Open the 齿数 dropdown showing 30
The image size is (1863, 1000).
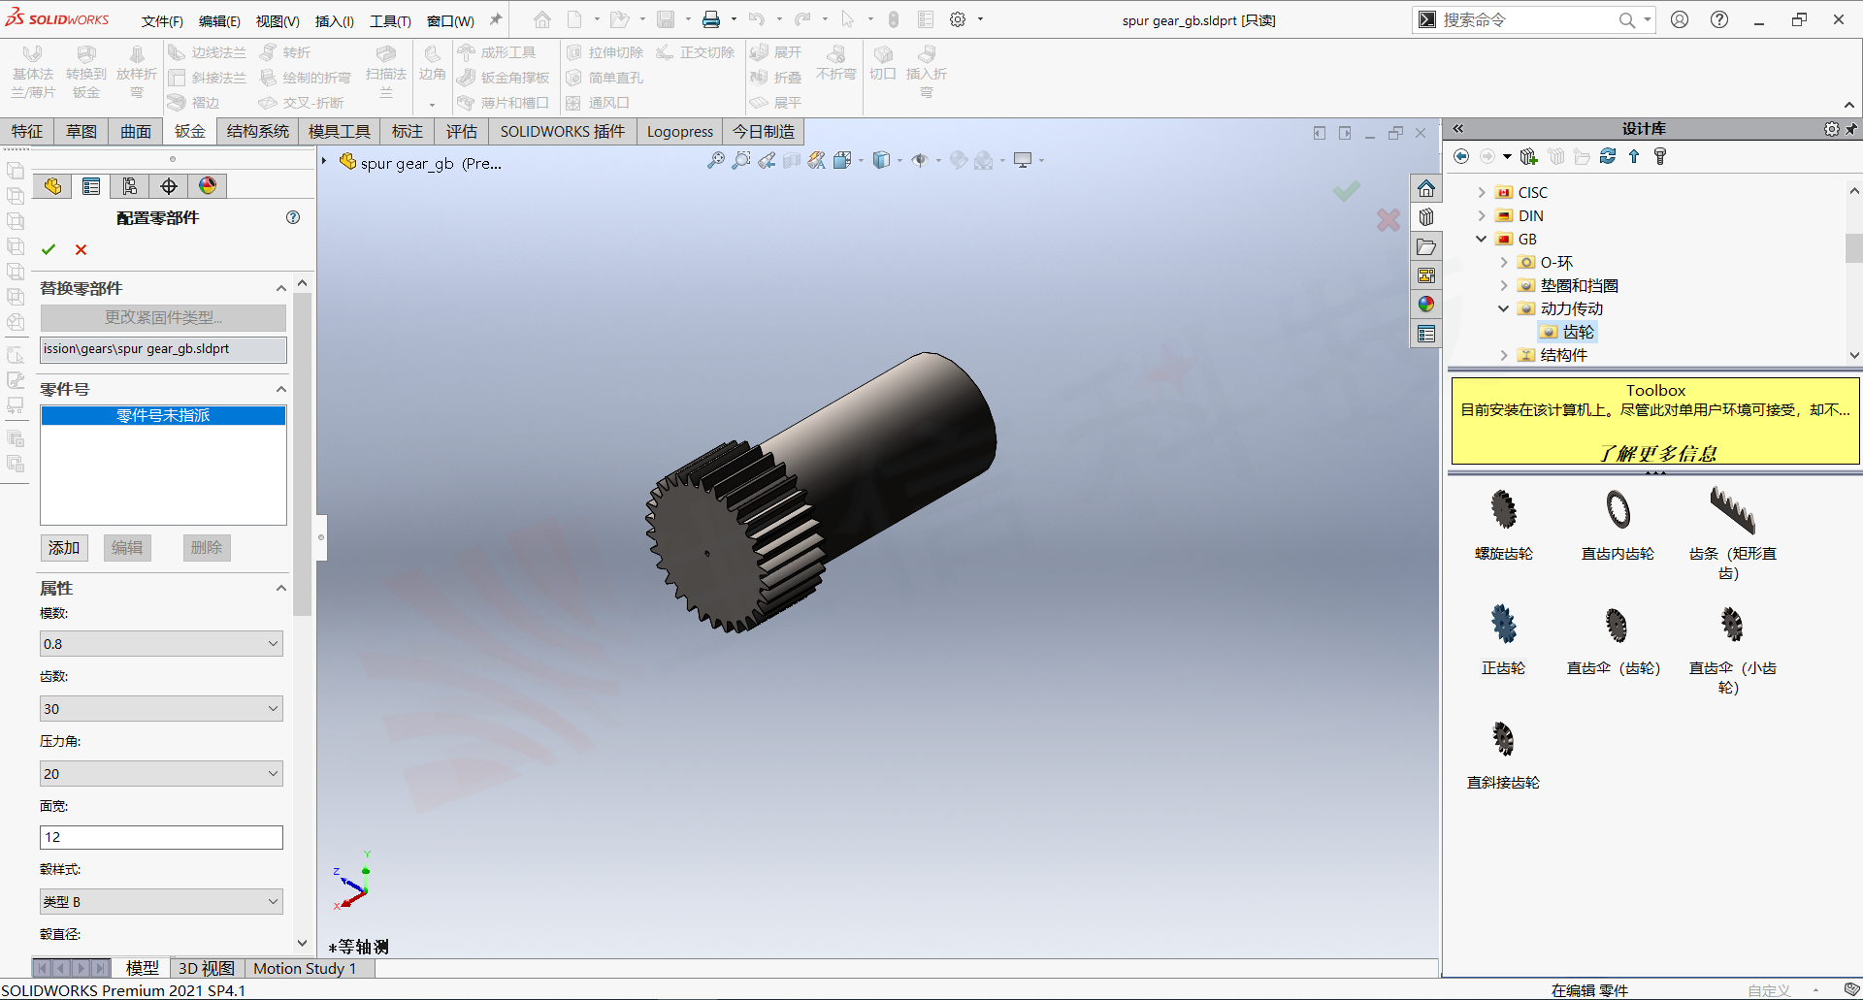(161, 709)
